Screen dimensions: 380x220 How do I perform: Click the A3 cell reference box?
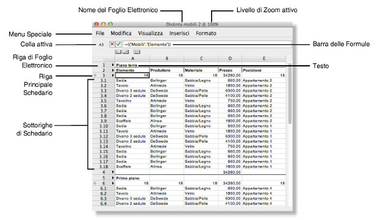tap(101, 44)
